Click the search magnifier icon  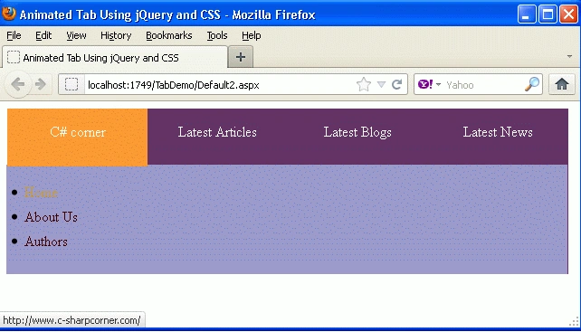pos(532,84)
